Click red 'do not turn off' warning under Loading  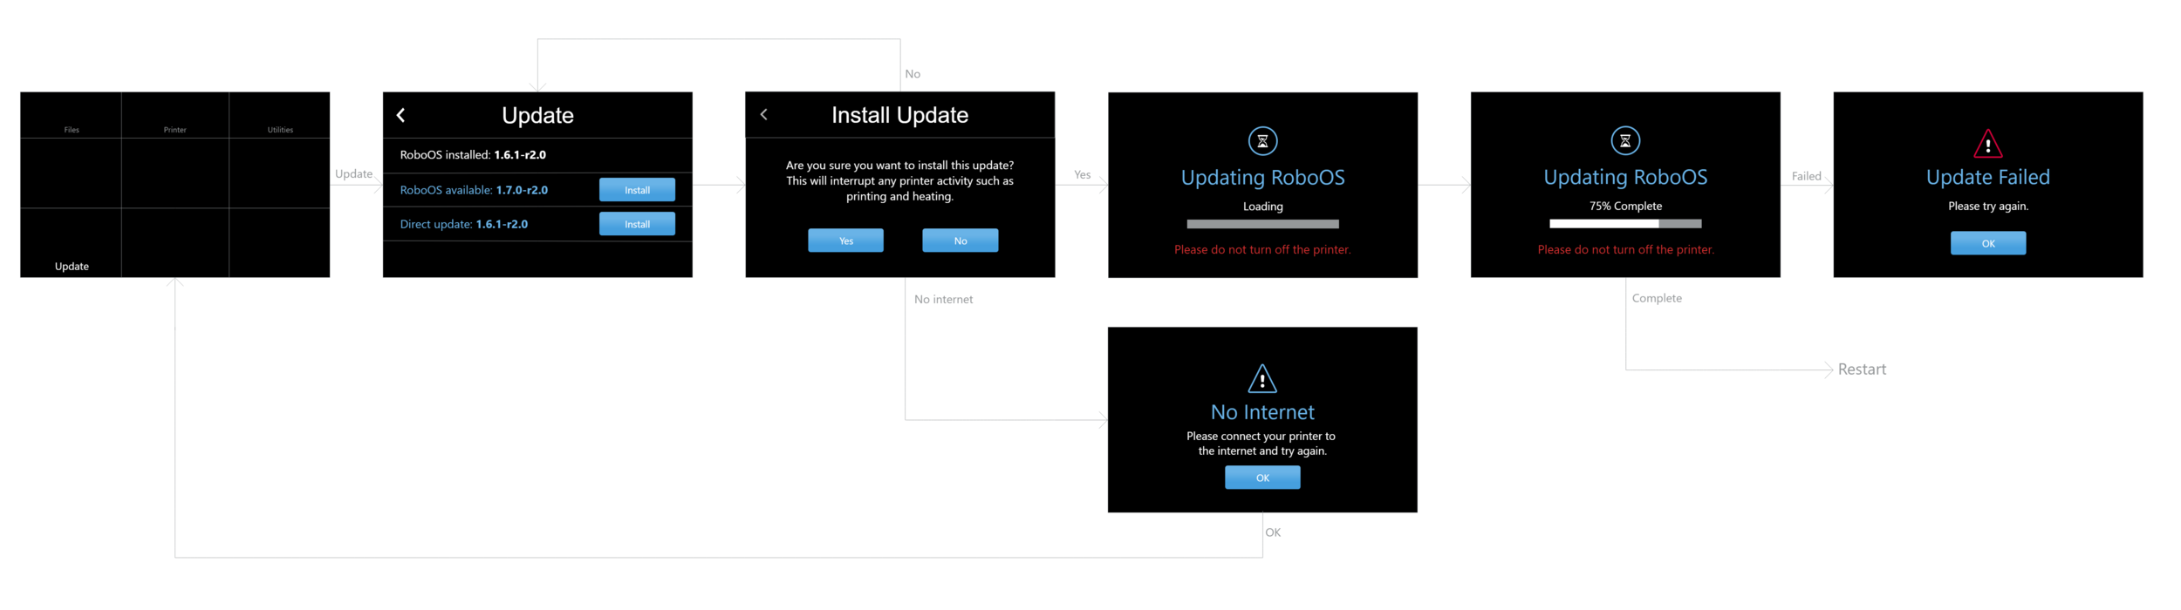[1262, 250]
